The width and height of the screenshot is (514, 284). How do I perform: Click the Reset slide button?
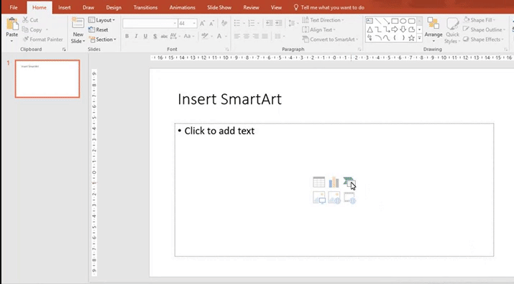[x=98, y=29]
